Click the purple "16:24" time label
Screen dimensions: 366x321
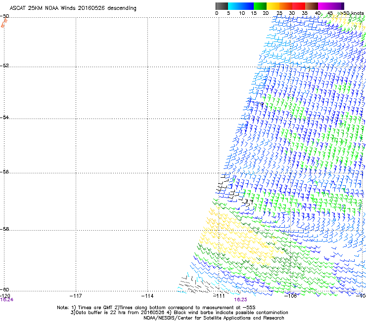7,300
